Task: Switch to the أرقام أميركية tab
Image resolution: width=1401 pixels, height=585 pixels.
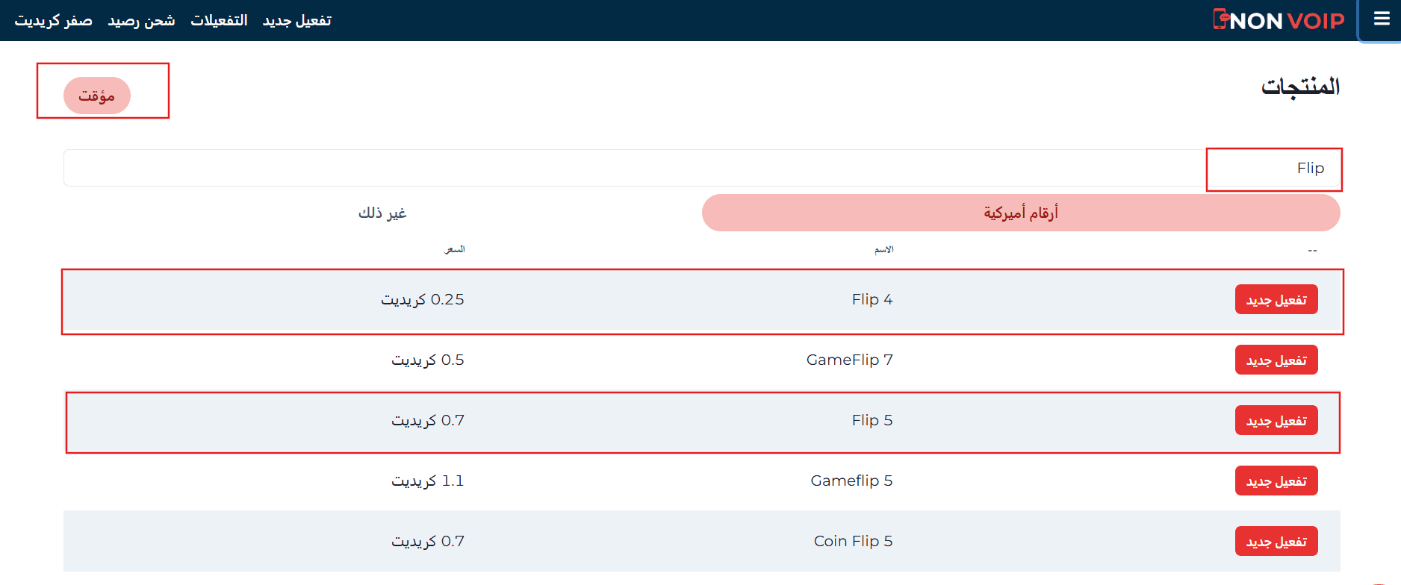Action: 1021,213
